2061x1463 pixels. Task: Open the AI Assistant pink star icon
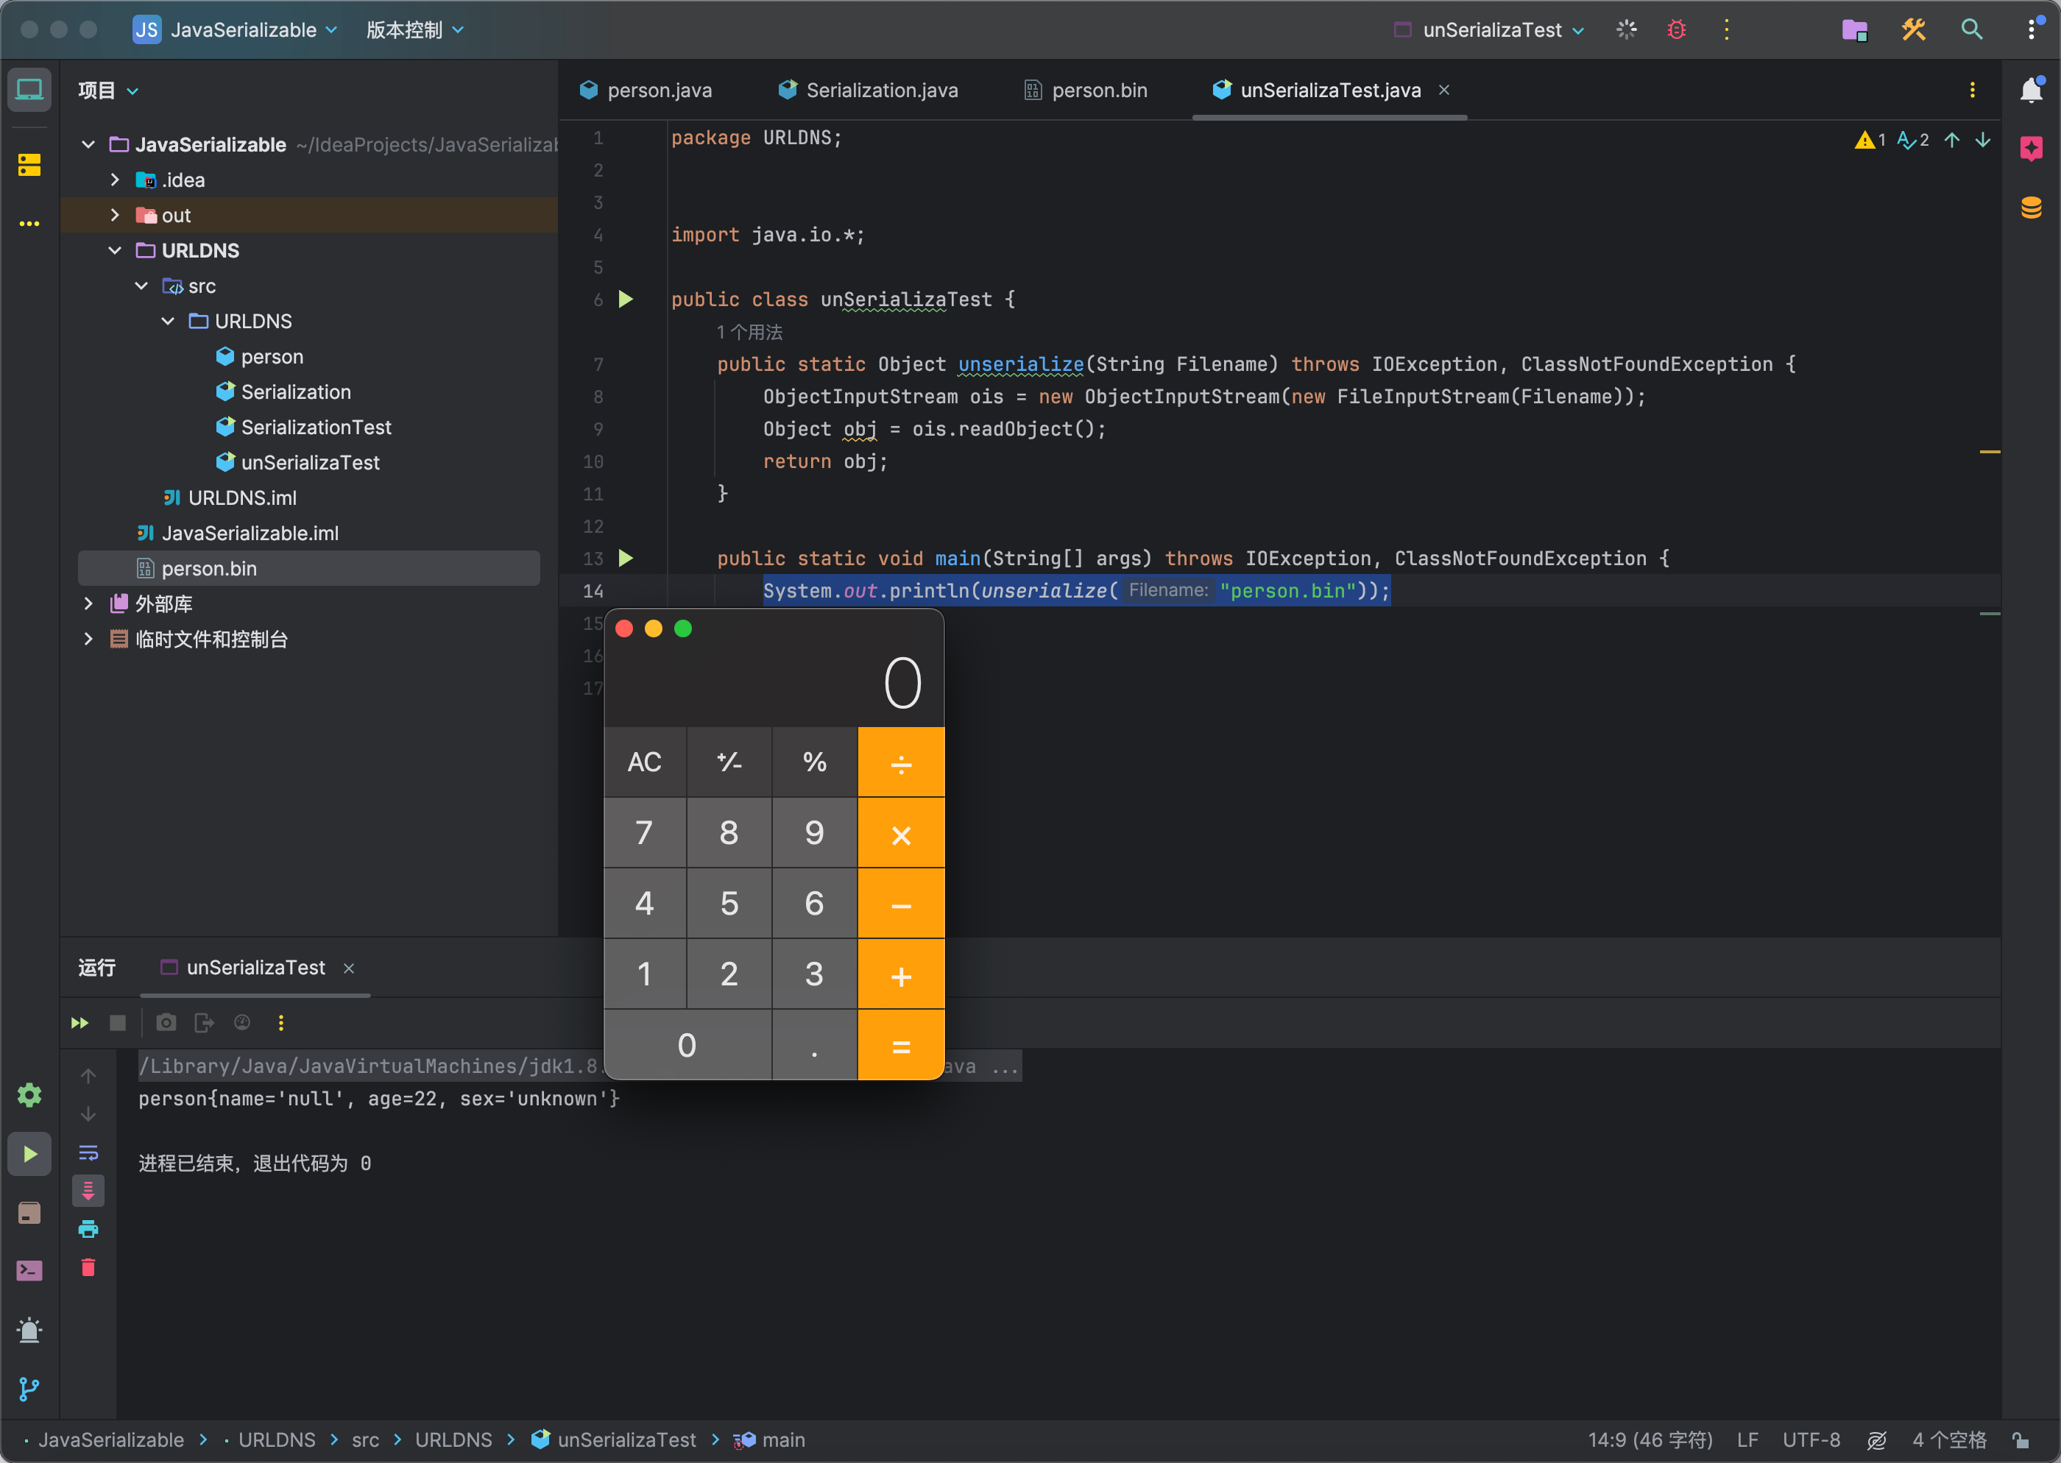[2032, 149]
